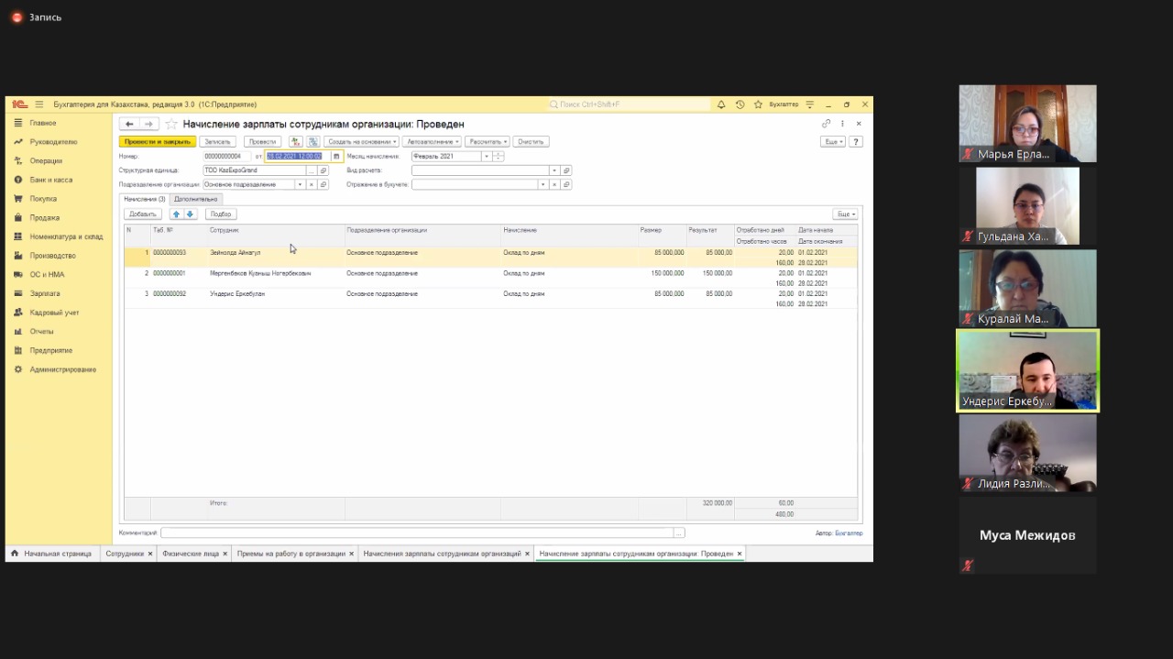The height and width of the screenshot is (659, 1173).
Task: Click the copy link icon in document header
Action: 826,124
